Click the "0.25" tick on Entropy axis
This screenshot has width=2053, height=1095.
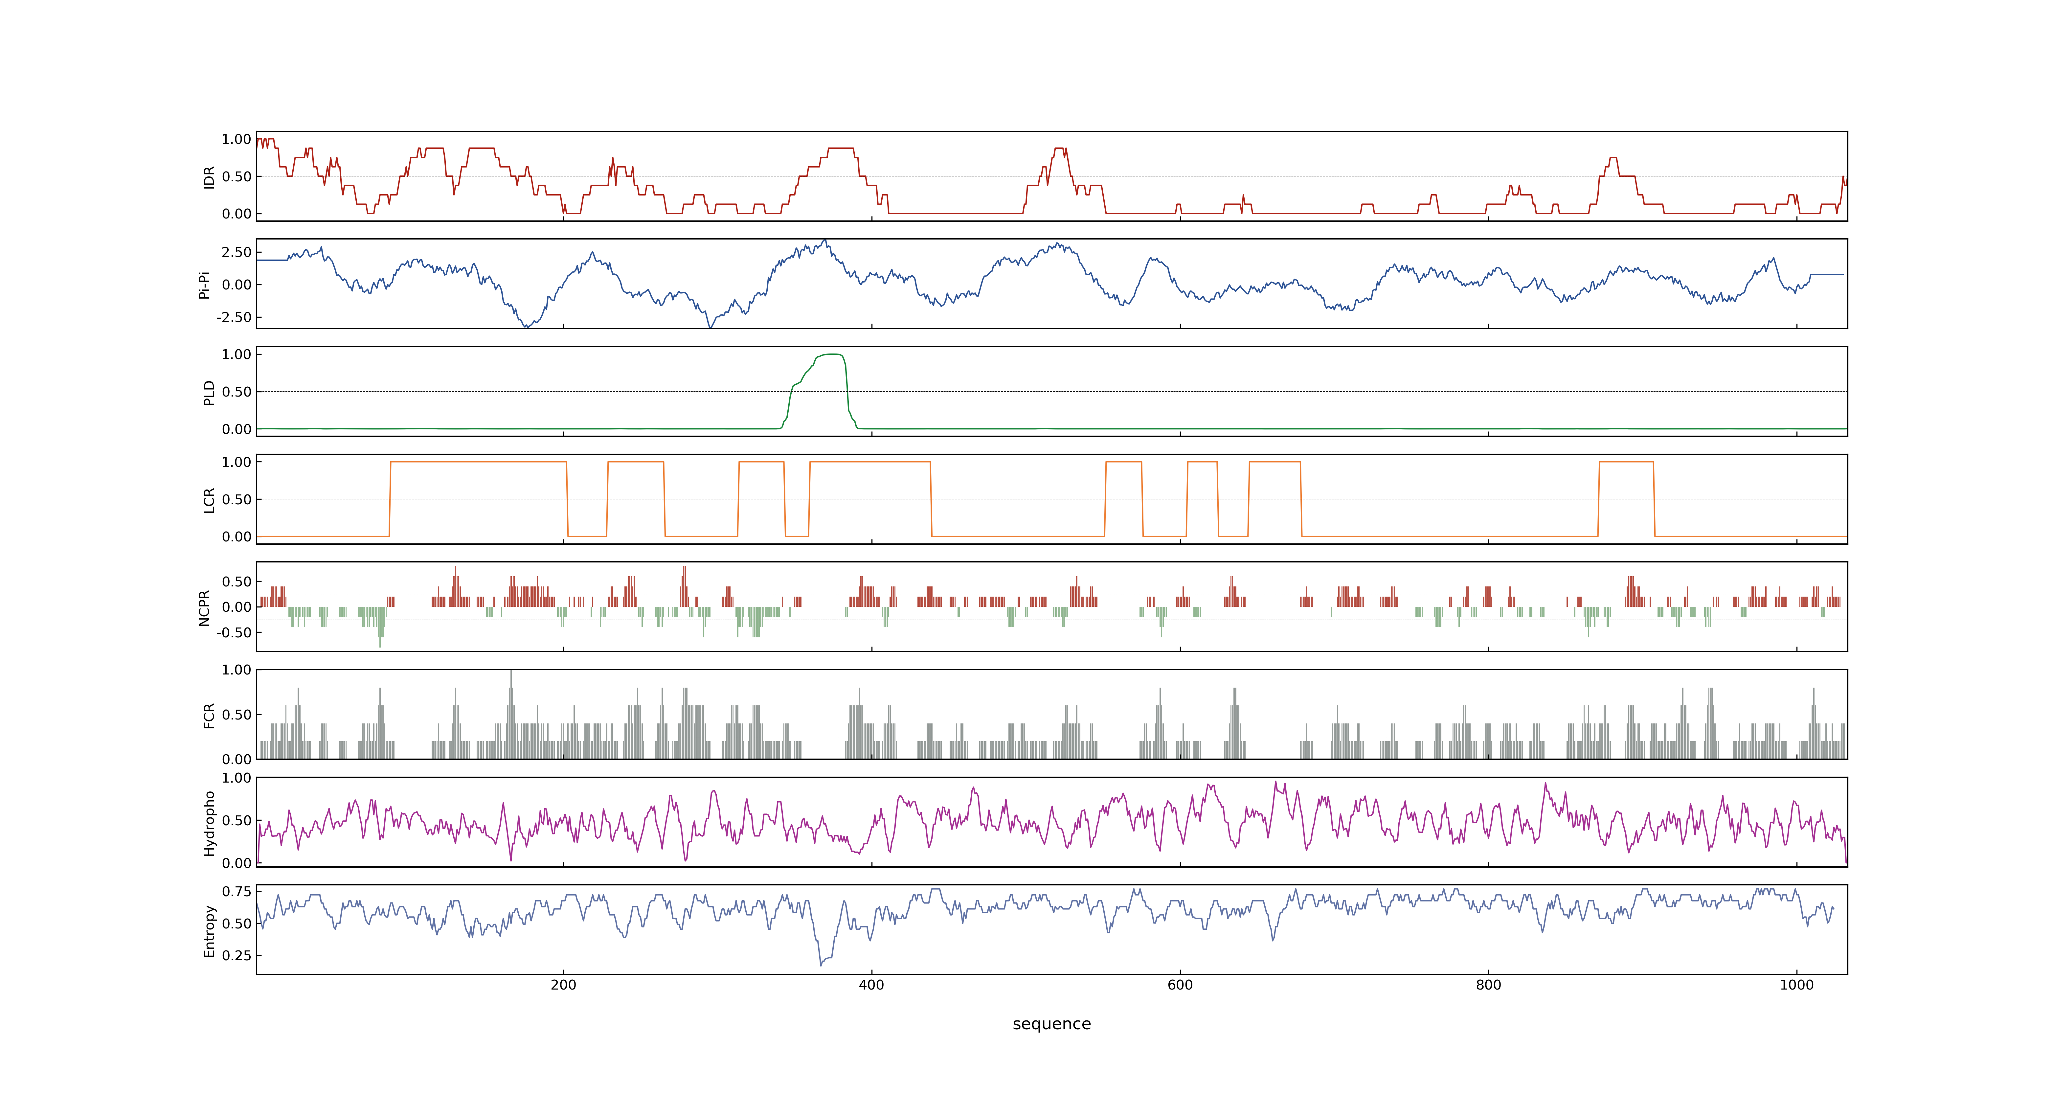237,955
